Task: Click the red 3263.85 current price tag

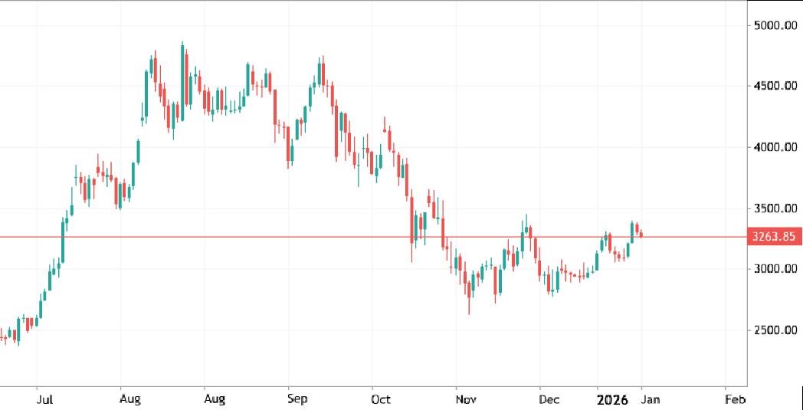Action: pos(775,237)
